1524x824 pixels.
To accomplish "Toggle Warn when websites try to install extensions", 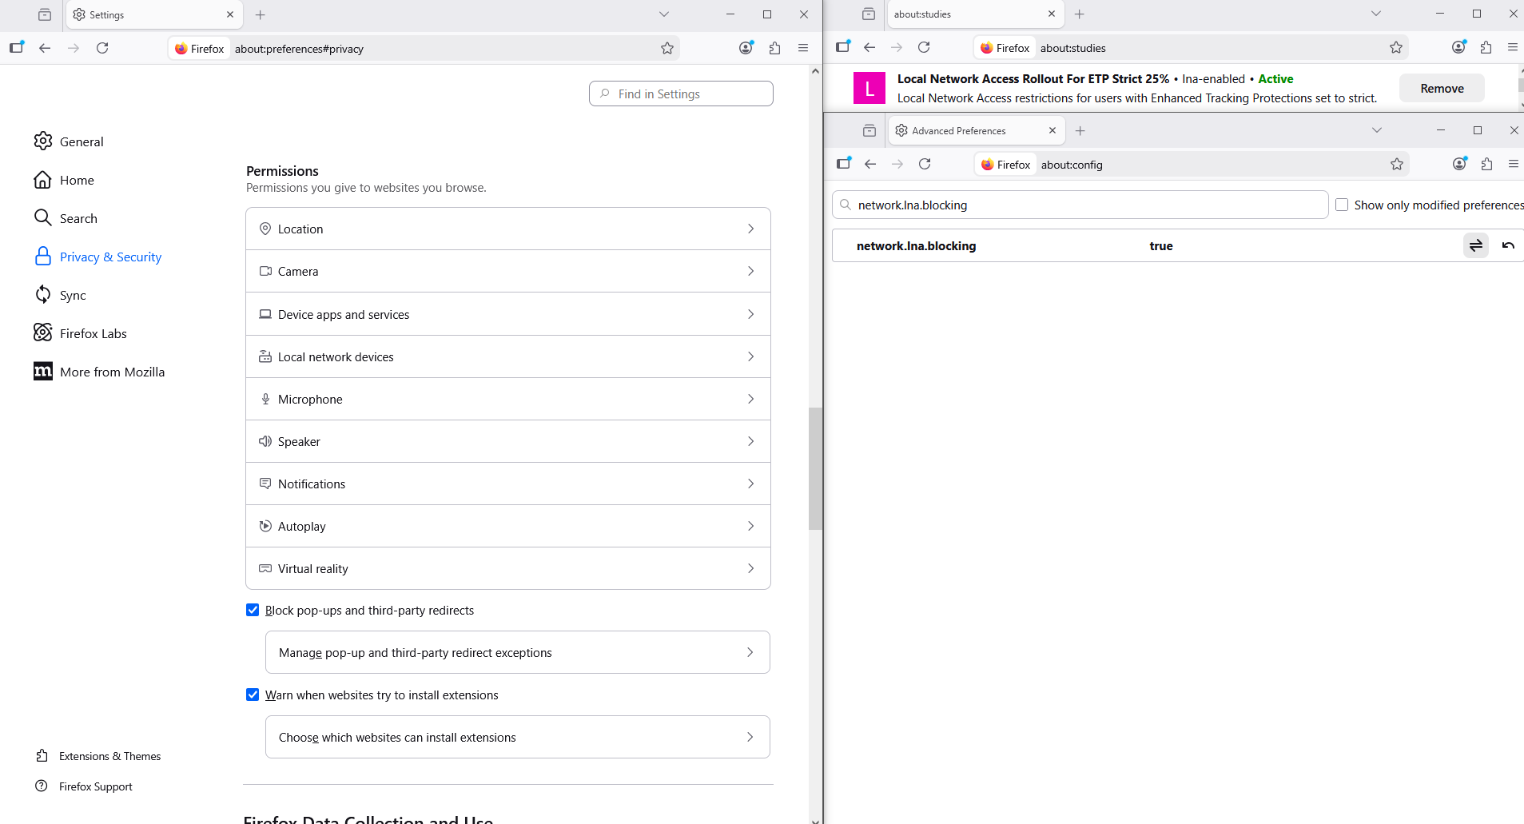I will tap(253, 695).
